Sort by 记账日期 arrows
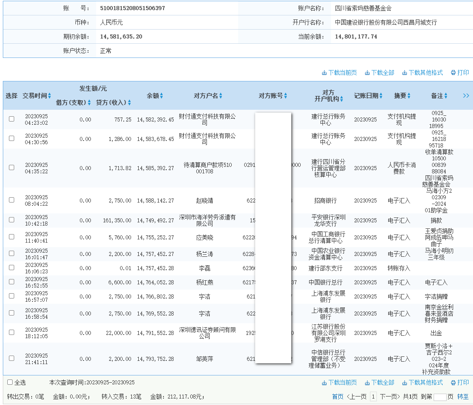473x405 pixels. pos(381,96)
